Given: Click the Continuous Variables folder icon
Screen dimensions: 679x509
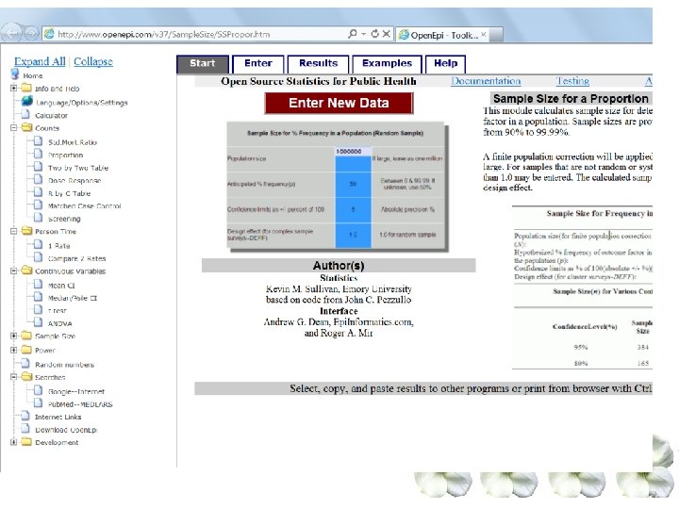Looking at the screenshot, I should [x=26, y=271].
